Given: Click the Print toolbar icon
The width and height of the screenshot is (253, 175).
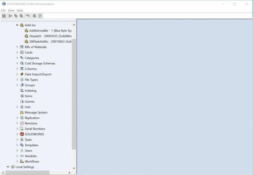Looking at the screenshot, I should click(x=34, y=16).
